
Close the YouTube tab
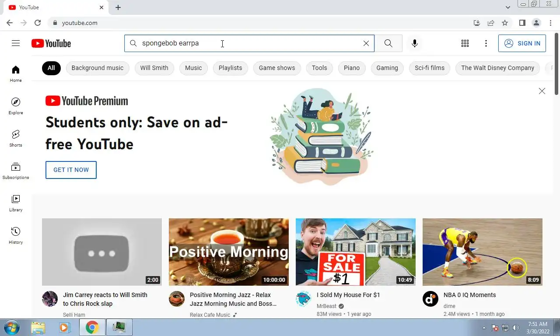click(x=101, y=7)
